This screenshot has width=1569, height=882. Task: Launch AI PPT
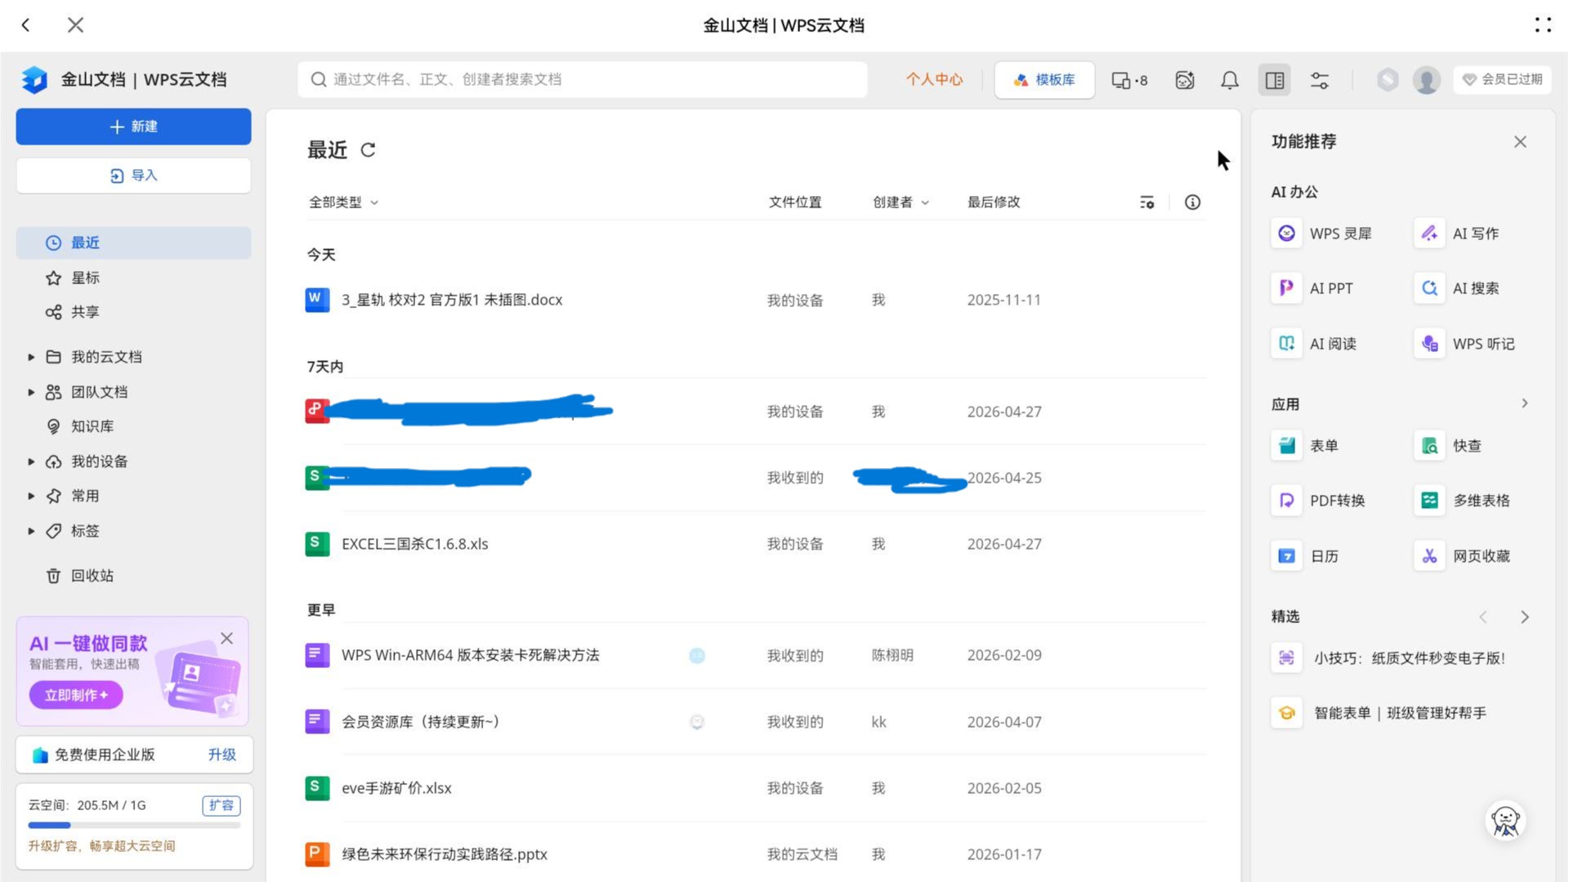[1313, 288]
